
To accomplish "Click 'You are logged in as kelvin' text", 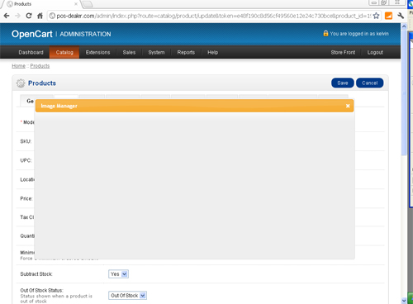I will [359, 34].
